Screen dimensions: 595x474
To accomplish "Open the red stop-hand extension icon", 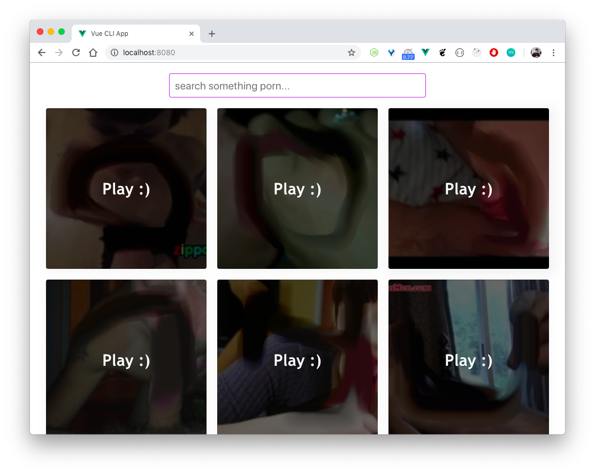I will point(494,52).
